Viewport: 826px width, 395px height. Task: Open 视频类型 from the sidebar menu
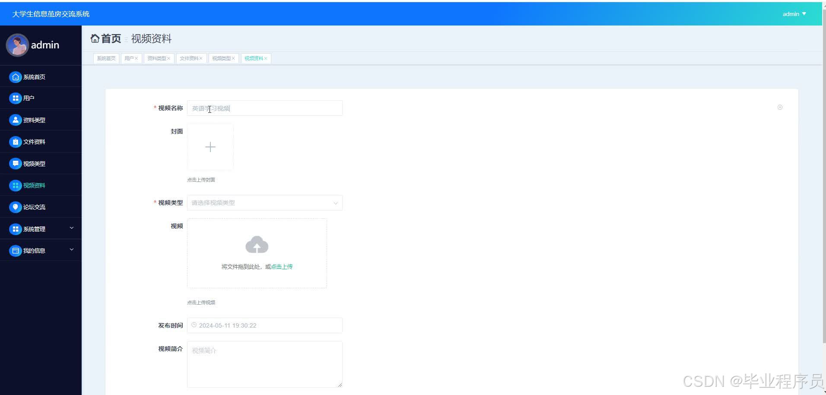[41, 164]
